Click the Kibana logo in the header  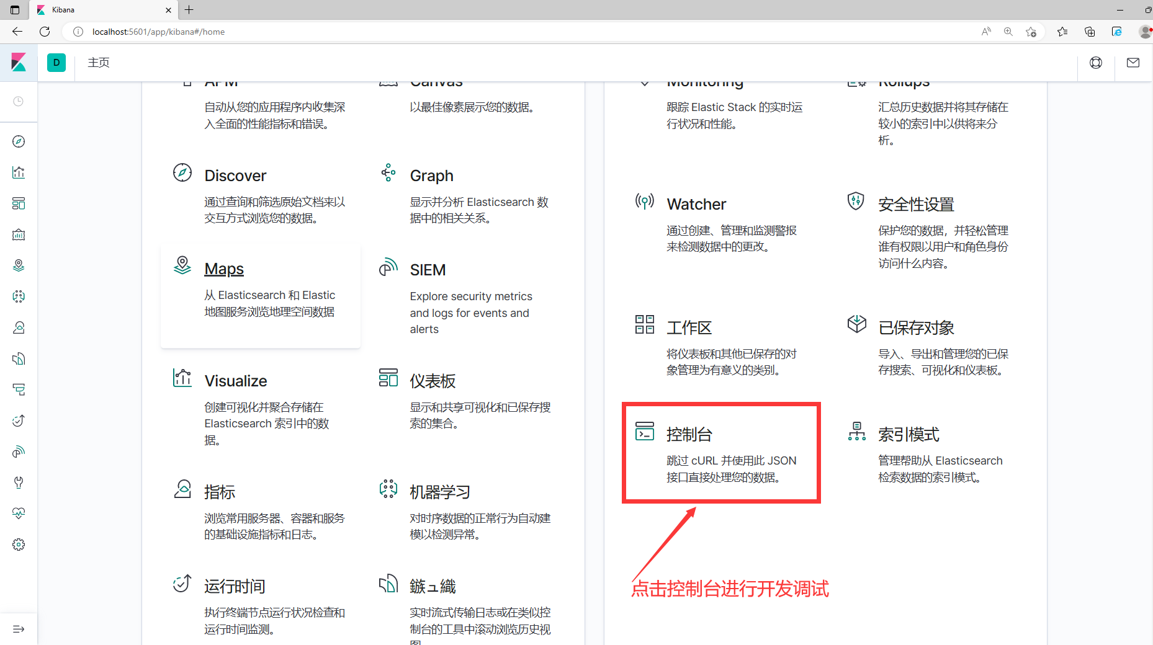click(x=19, y=62)
